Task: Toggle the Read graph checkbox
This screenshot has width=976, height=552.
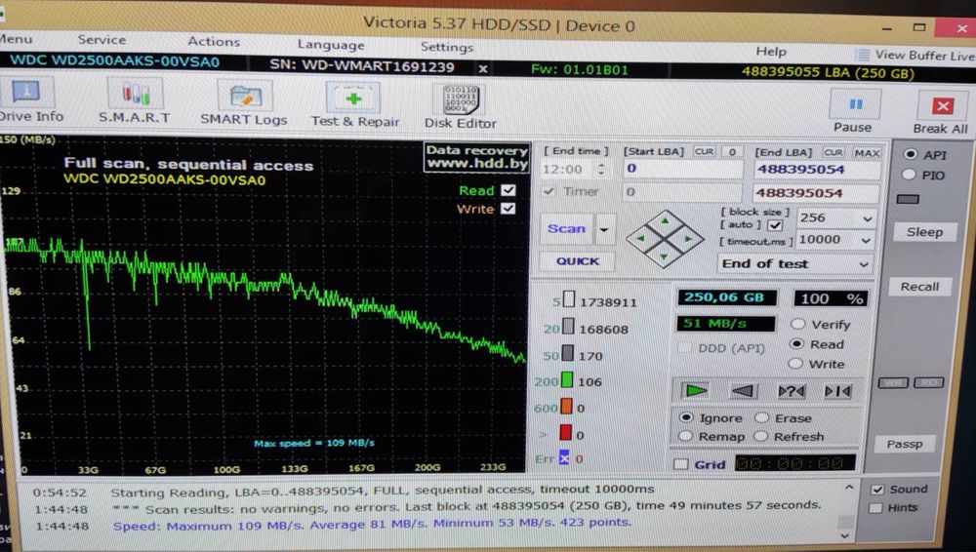Action: click(x=508, y=190)
